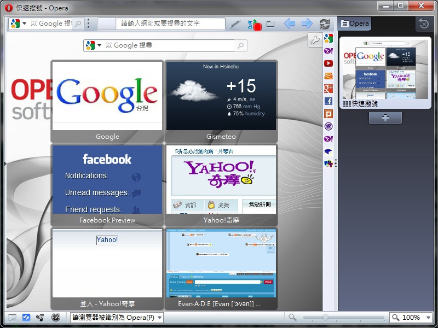Reload the page with the refresh icon
This screenshot has width=438, height=328.
(x=325, y=24)
